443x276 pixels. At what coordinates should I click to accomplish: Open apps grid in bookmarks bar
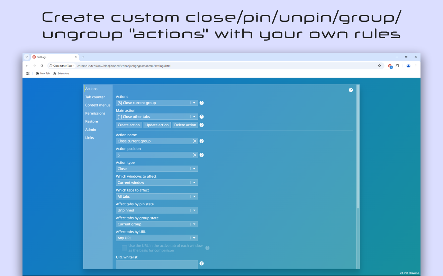28,73
